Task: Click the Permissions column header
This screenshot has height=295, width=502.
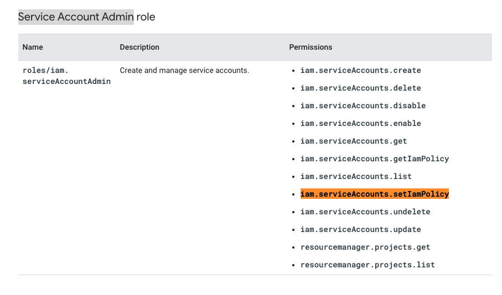Action: tap(310, 48)
